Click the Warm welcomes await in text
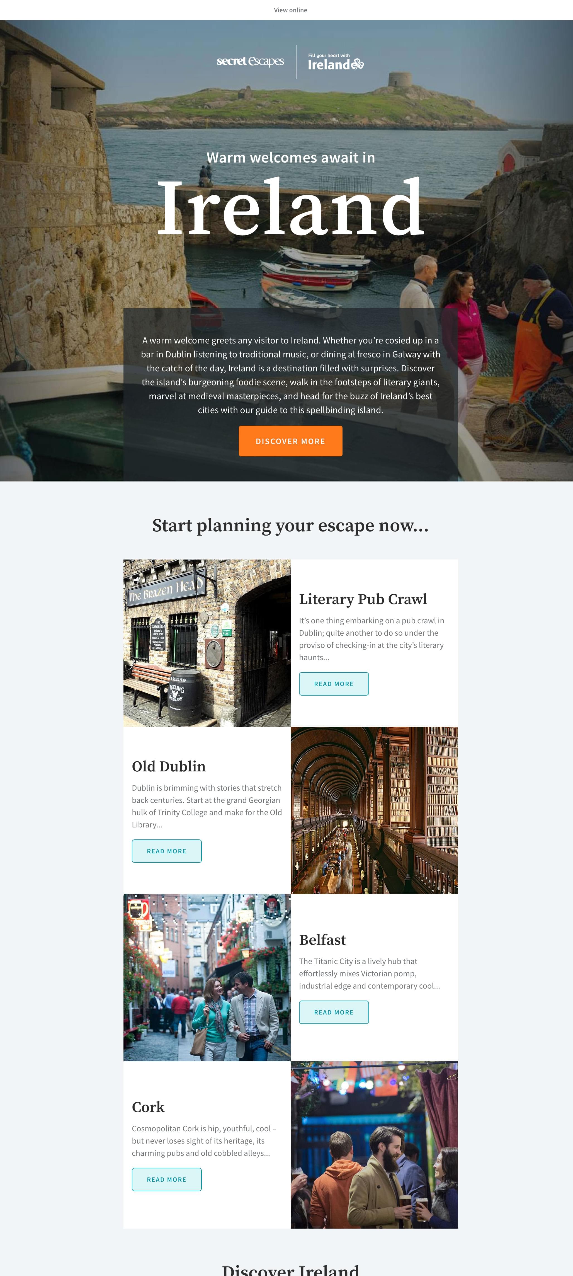The width and height of the screenshot is (573, 1276). (291, 158)
